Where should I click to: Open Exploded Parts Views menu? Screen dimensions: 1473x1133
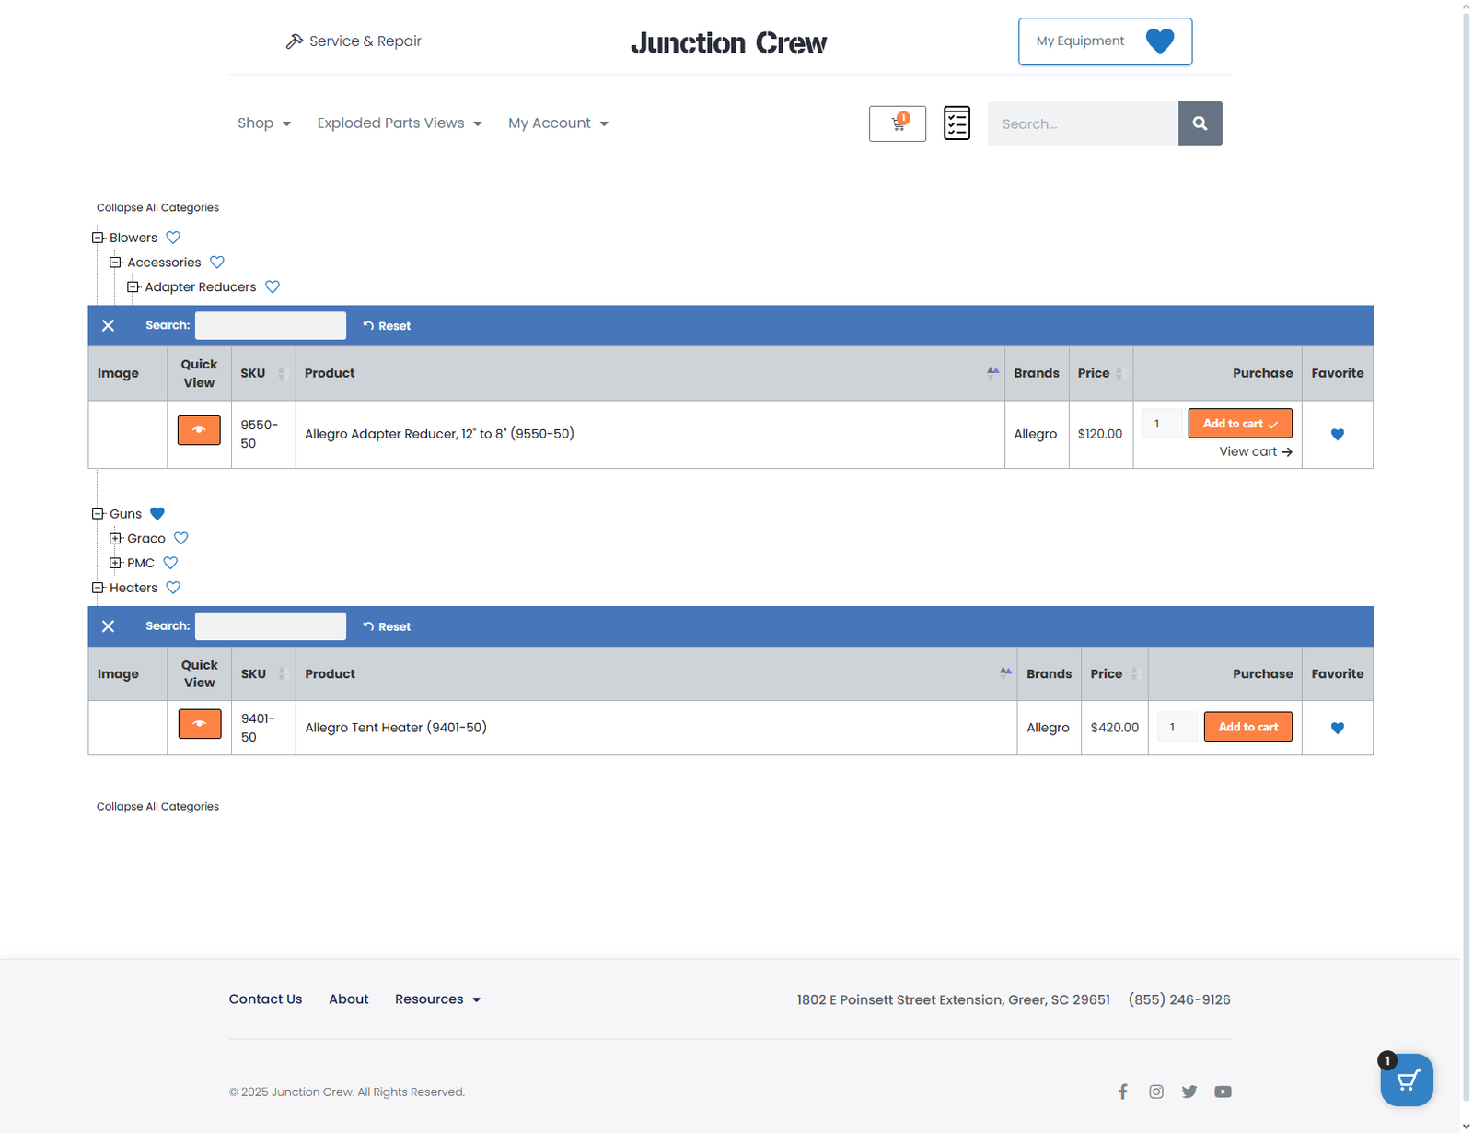pos(399,123)
